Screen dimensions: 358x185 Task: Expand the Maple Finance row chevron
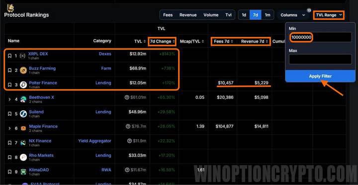9,128
